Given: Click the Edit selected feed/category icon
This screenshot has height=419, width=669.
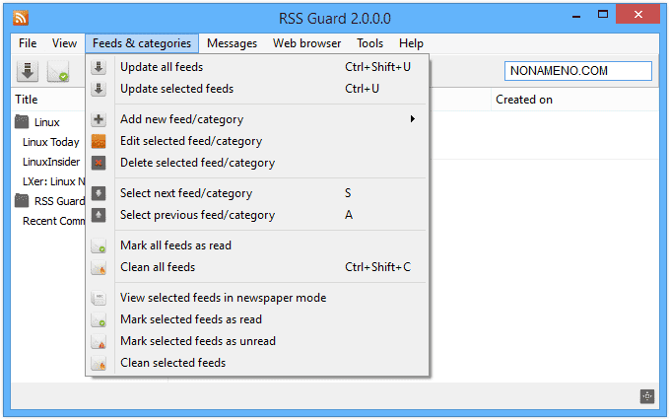Looking at the screenshot, I should [x=99, y=141].
